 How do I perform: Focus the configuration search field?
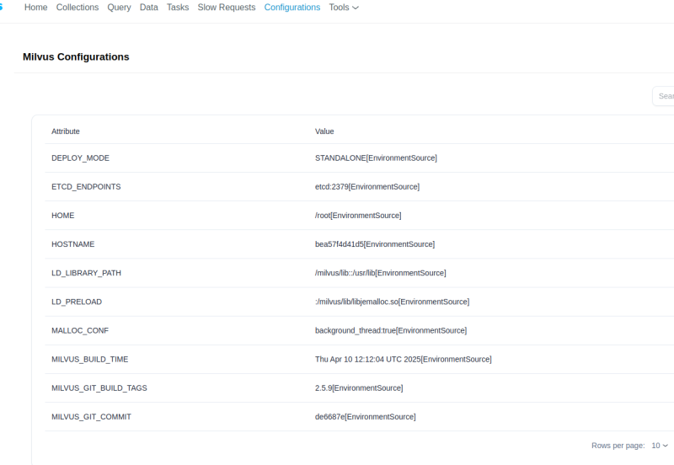(x=663, y=96)
